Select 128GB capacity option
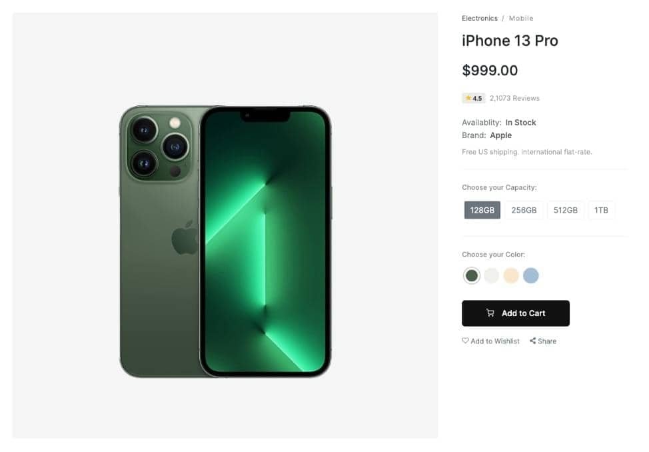The image size is (649, 452). click(482, 211)
